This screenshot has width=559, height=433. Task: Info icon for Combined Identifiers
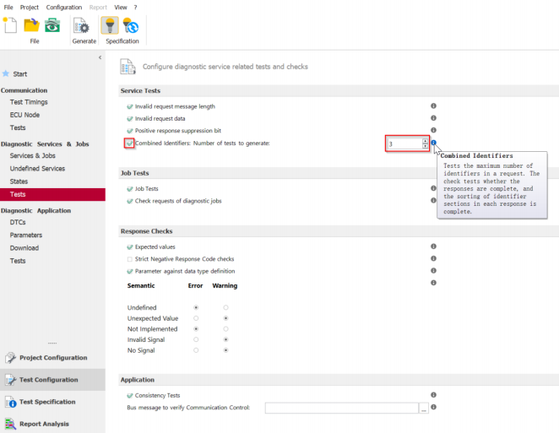pyautogui.click(x=433, y=143)
